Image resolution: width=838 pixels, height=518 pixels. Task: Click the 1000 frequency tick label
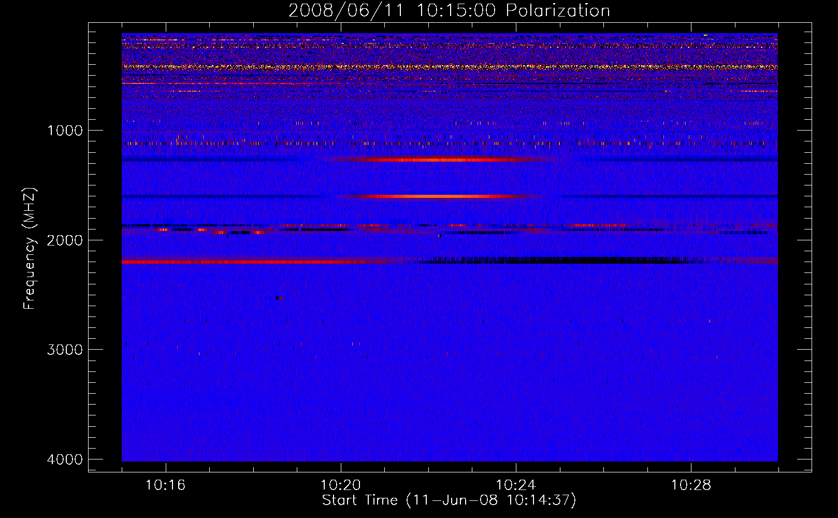tap(65, 131)
